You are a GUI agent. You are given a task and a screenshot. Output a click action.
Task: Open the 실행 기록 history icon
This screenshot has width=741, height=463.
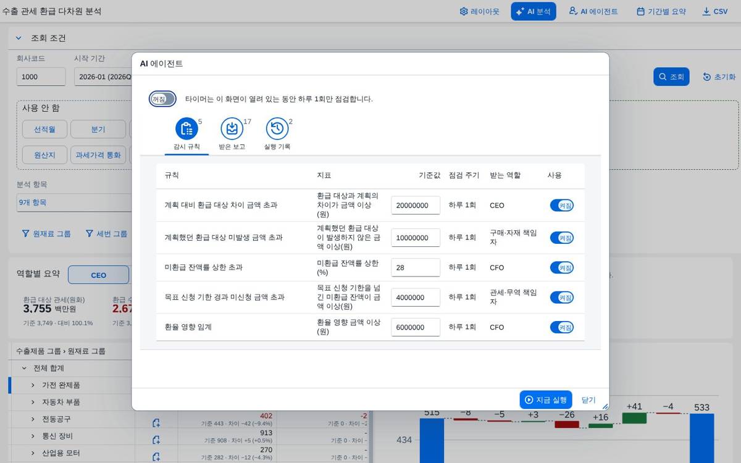point(277,128)
